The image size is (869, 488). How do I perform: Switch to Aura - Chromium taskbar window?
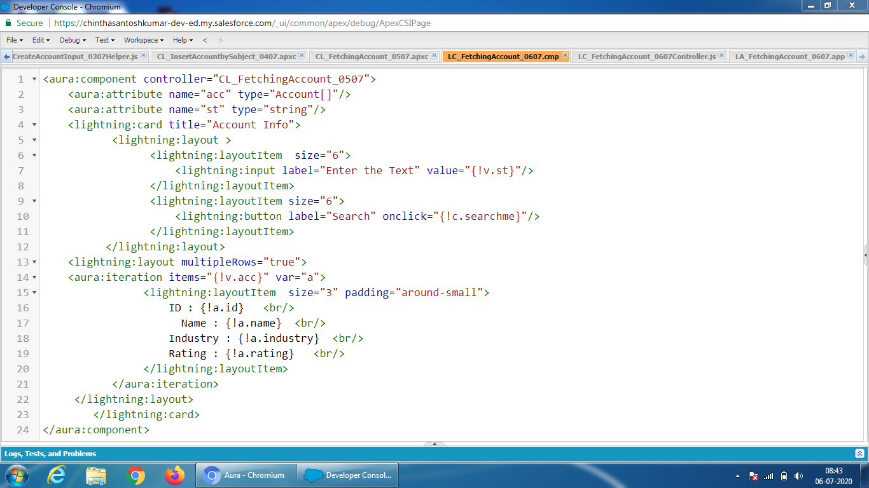pos(247,475)
